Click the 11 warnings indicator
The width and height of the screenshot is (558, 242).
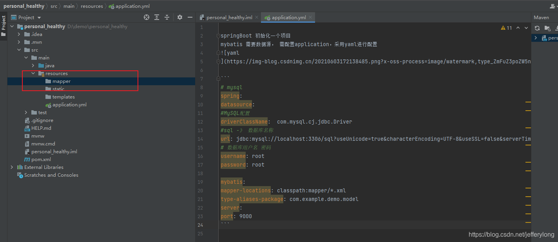click(506, 28)
